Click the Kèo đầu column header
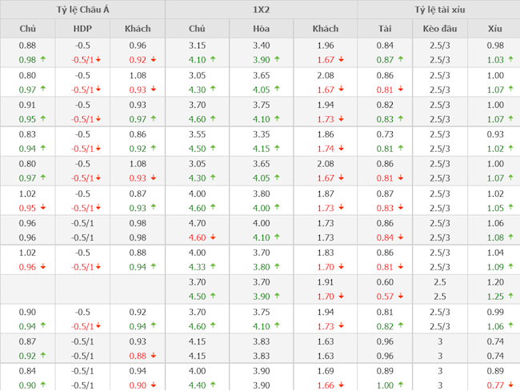 coord(437,29)
